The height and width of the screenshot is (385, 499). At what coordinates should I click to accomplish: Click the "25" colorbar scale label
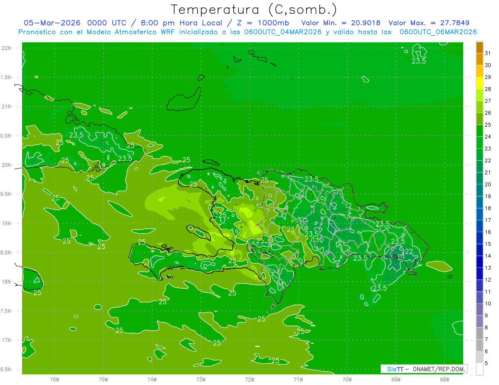pyautogui.click(x=488, y=125)
